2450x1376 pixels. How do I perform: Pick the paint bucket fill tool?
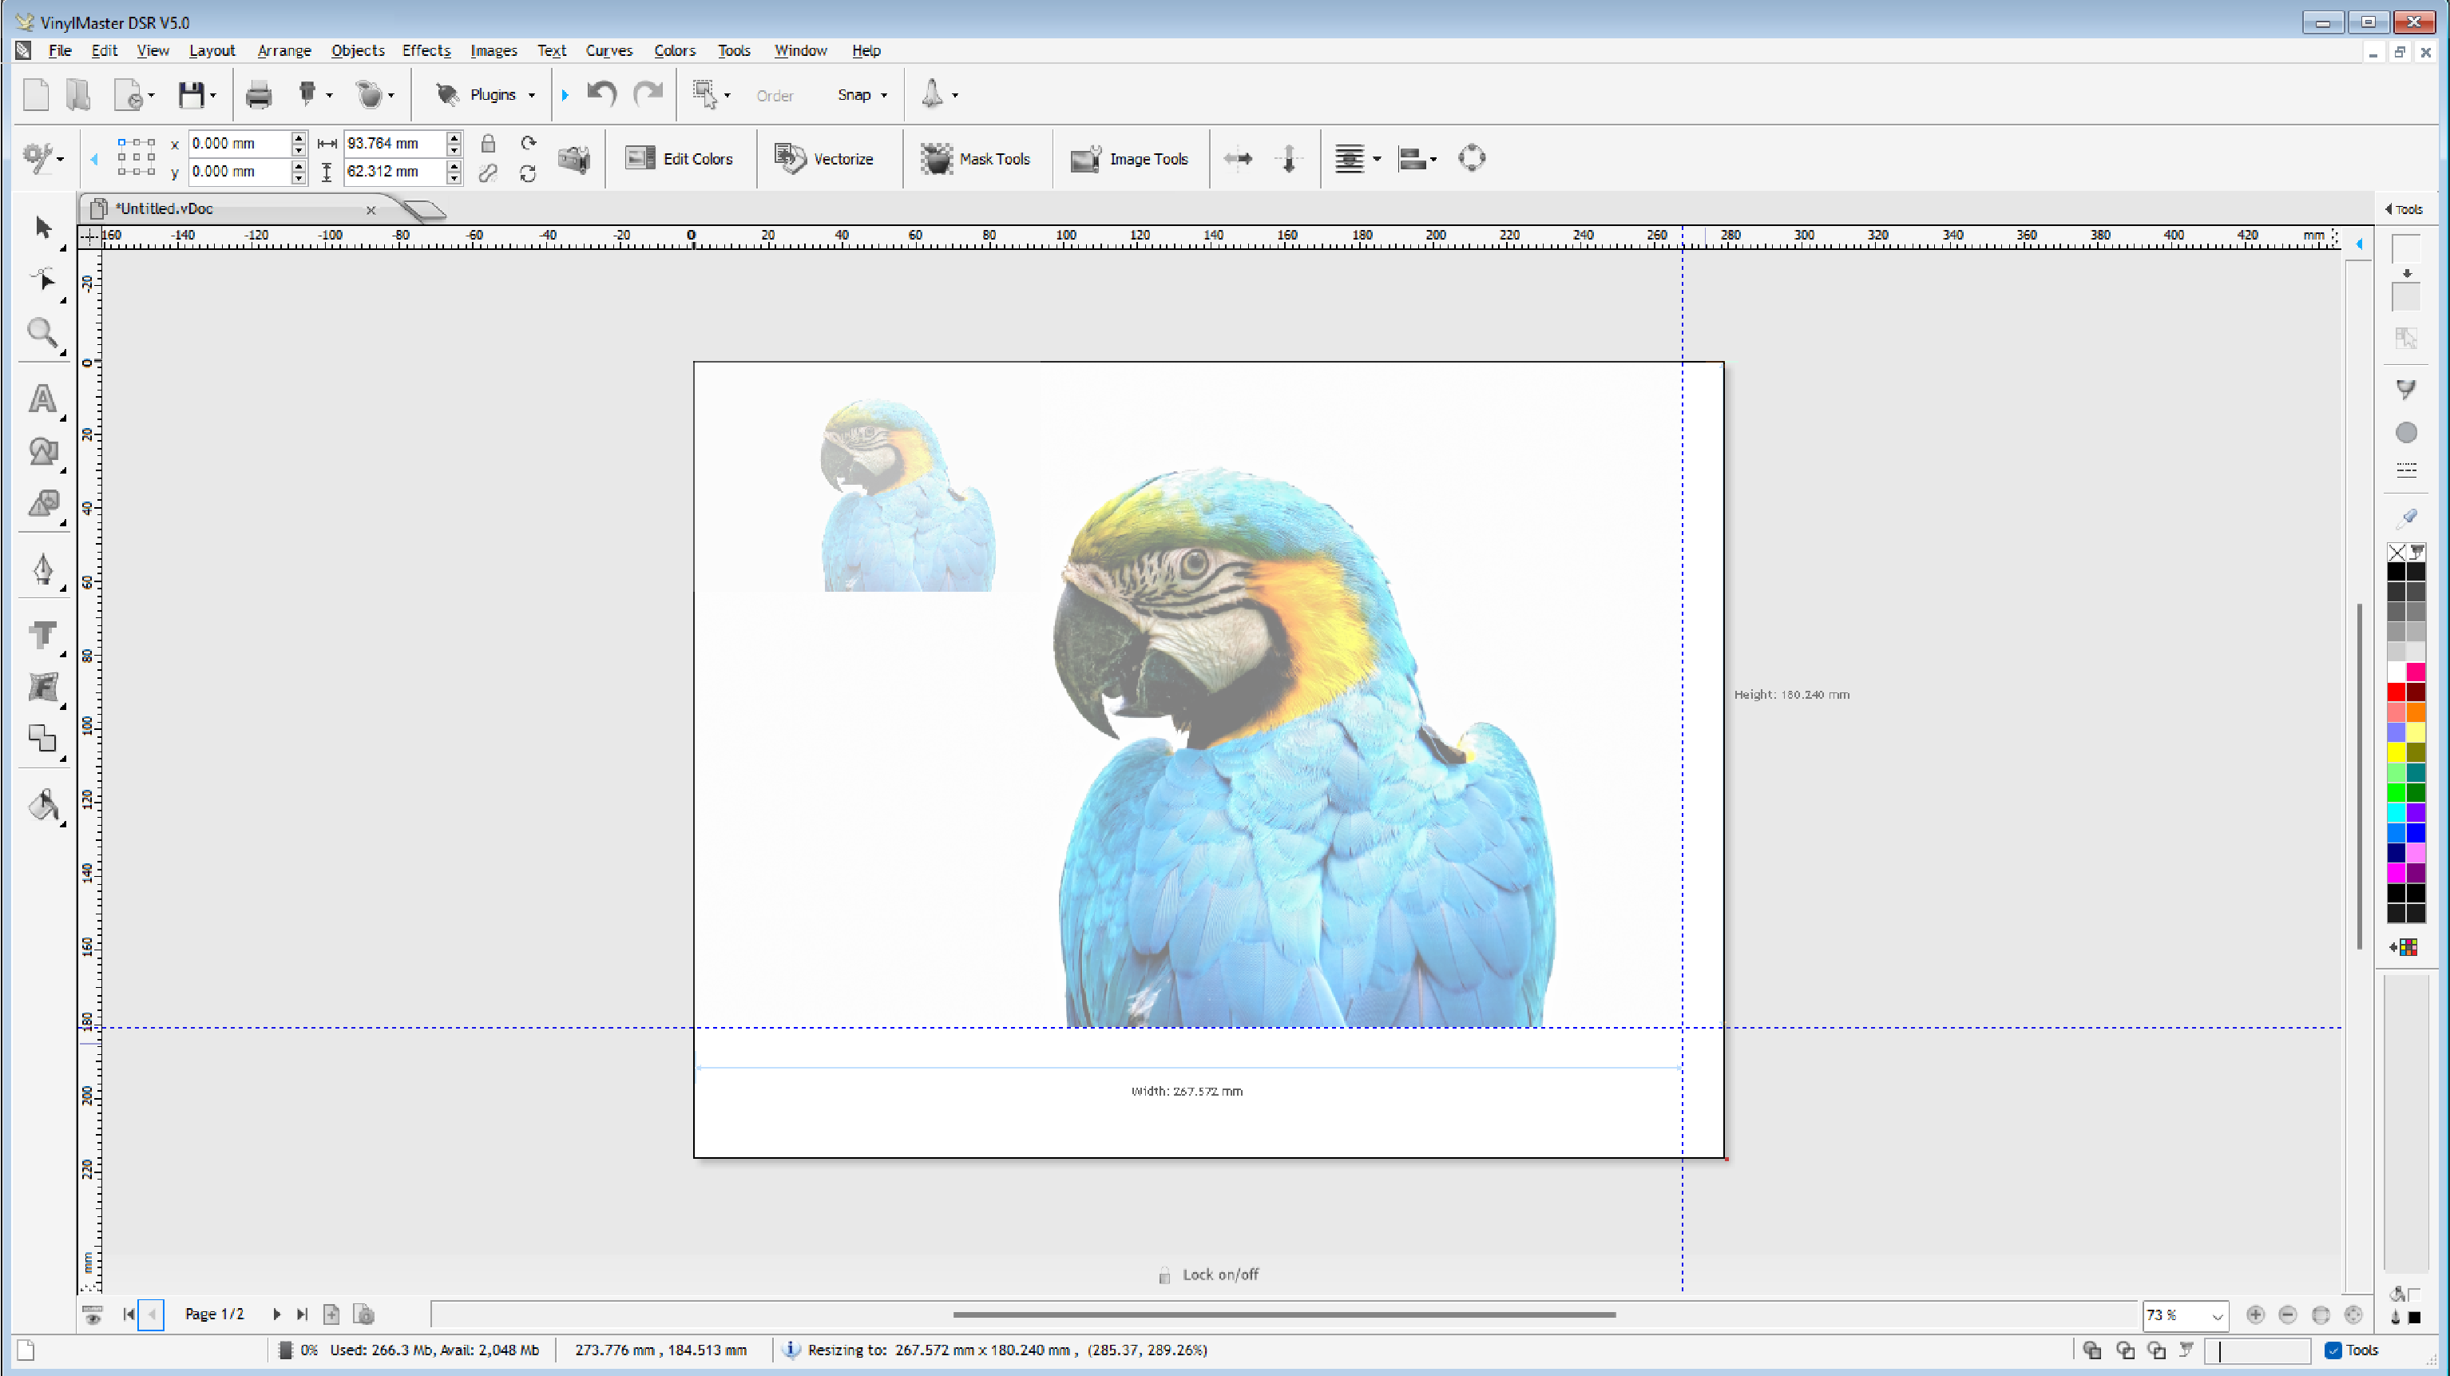click(43, 806)
